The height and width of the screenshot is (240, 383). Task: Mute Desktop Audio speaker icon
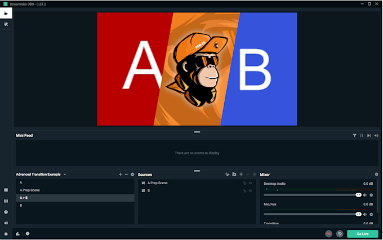(x=364, y=195)
